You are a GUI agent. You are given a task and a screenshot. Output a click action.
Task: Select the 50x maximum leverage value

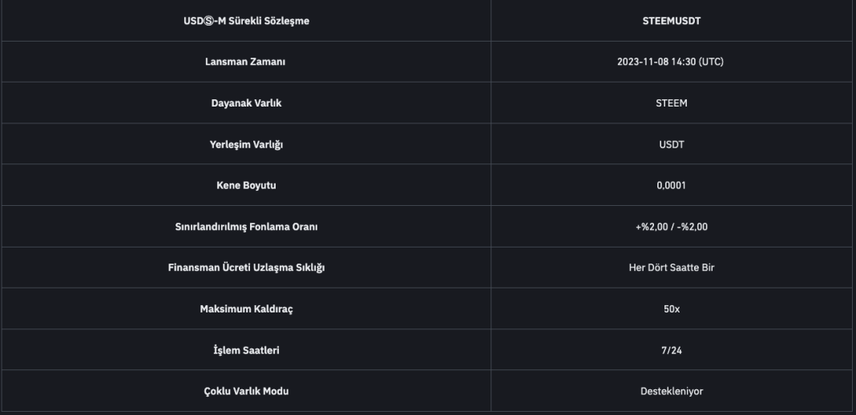click(x=673, y=308)
